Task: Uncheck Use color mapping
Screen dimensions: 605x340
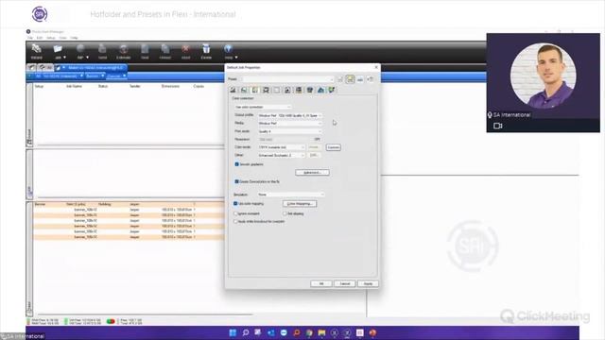Action: tap(235, 204)
